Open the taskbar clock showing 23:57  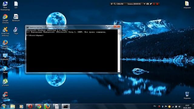[187, 107]
